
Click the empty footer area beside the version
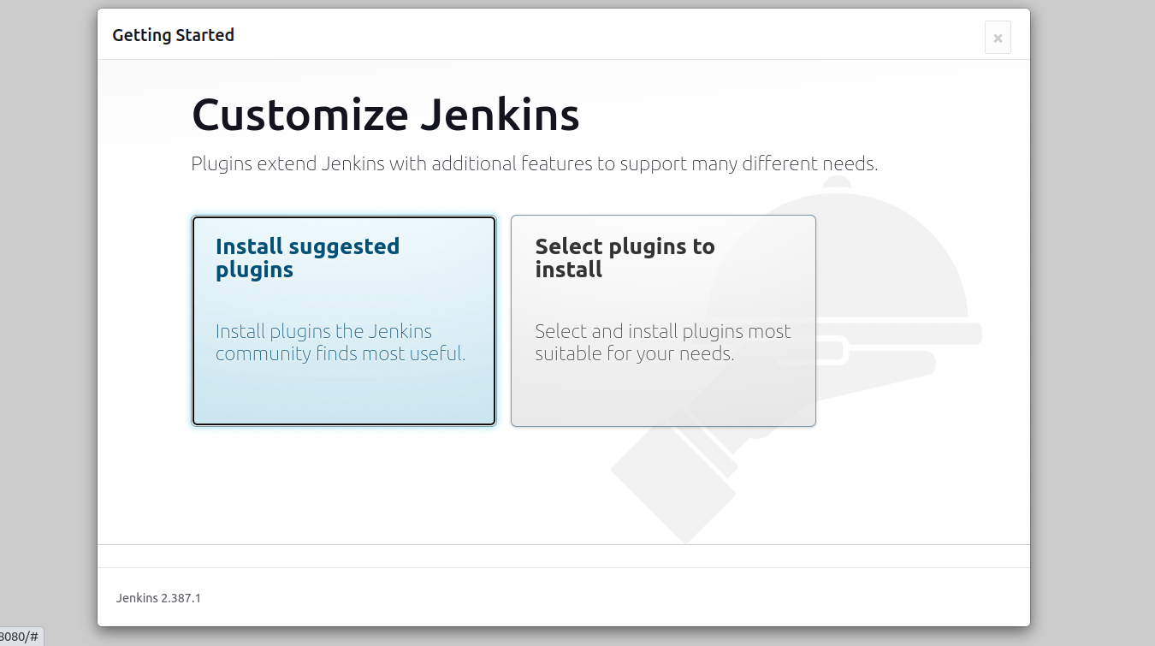(599, 598)
